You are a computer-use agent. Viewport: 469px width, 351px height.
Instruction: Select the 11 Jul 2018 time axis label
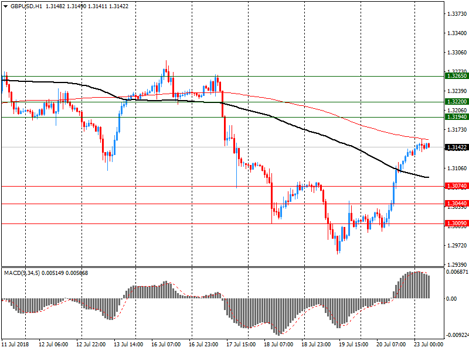click(15, 345)
